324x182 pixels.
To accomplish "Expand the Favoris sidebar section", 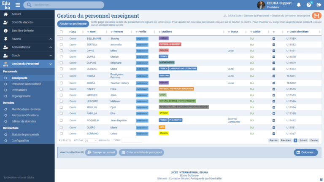I will (x=51, y=39).
